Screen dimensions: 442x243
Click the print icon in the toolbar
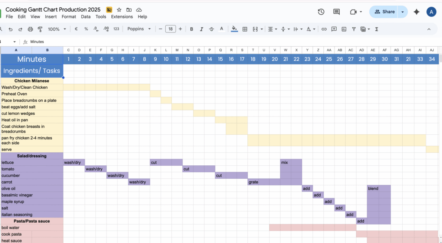[x=30, y=29]
